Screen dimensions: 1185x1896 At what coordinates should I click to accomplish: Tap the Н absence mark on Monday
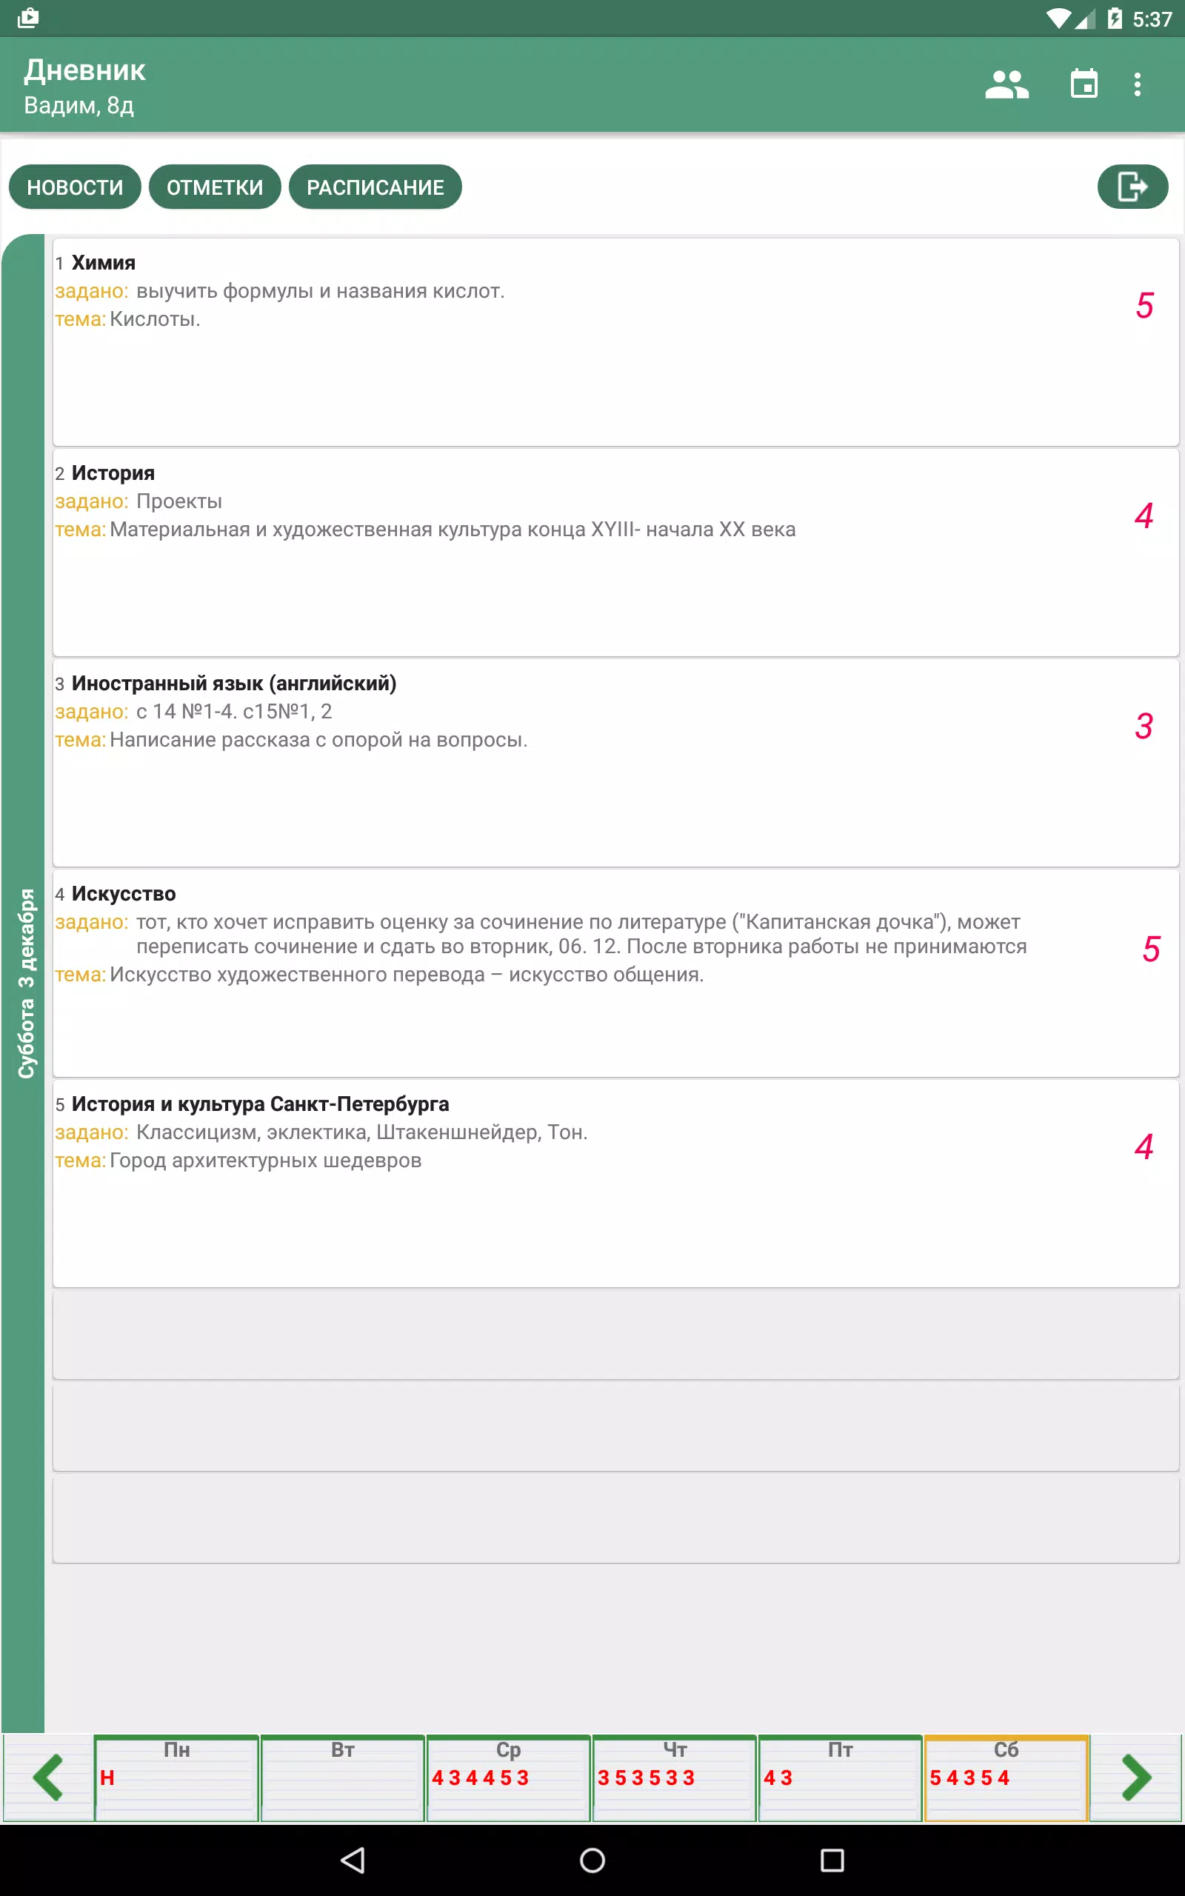(x=107, y=1777)
